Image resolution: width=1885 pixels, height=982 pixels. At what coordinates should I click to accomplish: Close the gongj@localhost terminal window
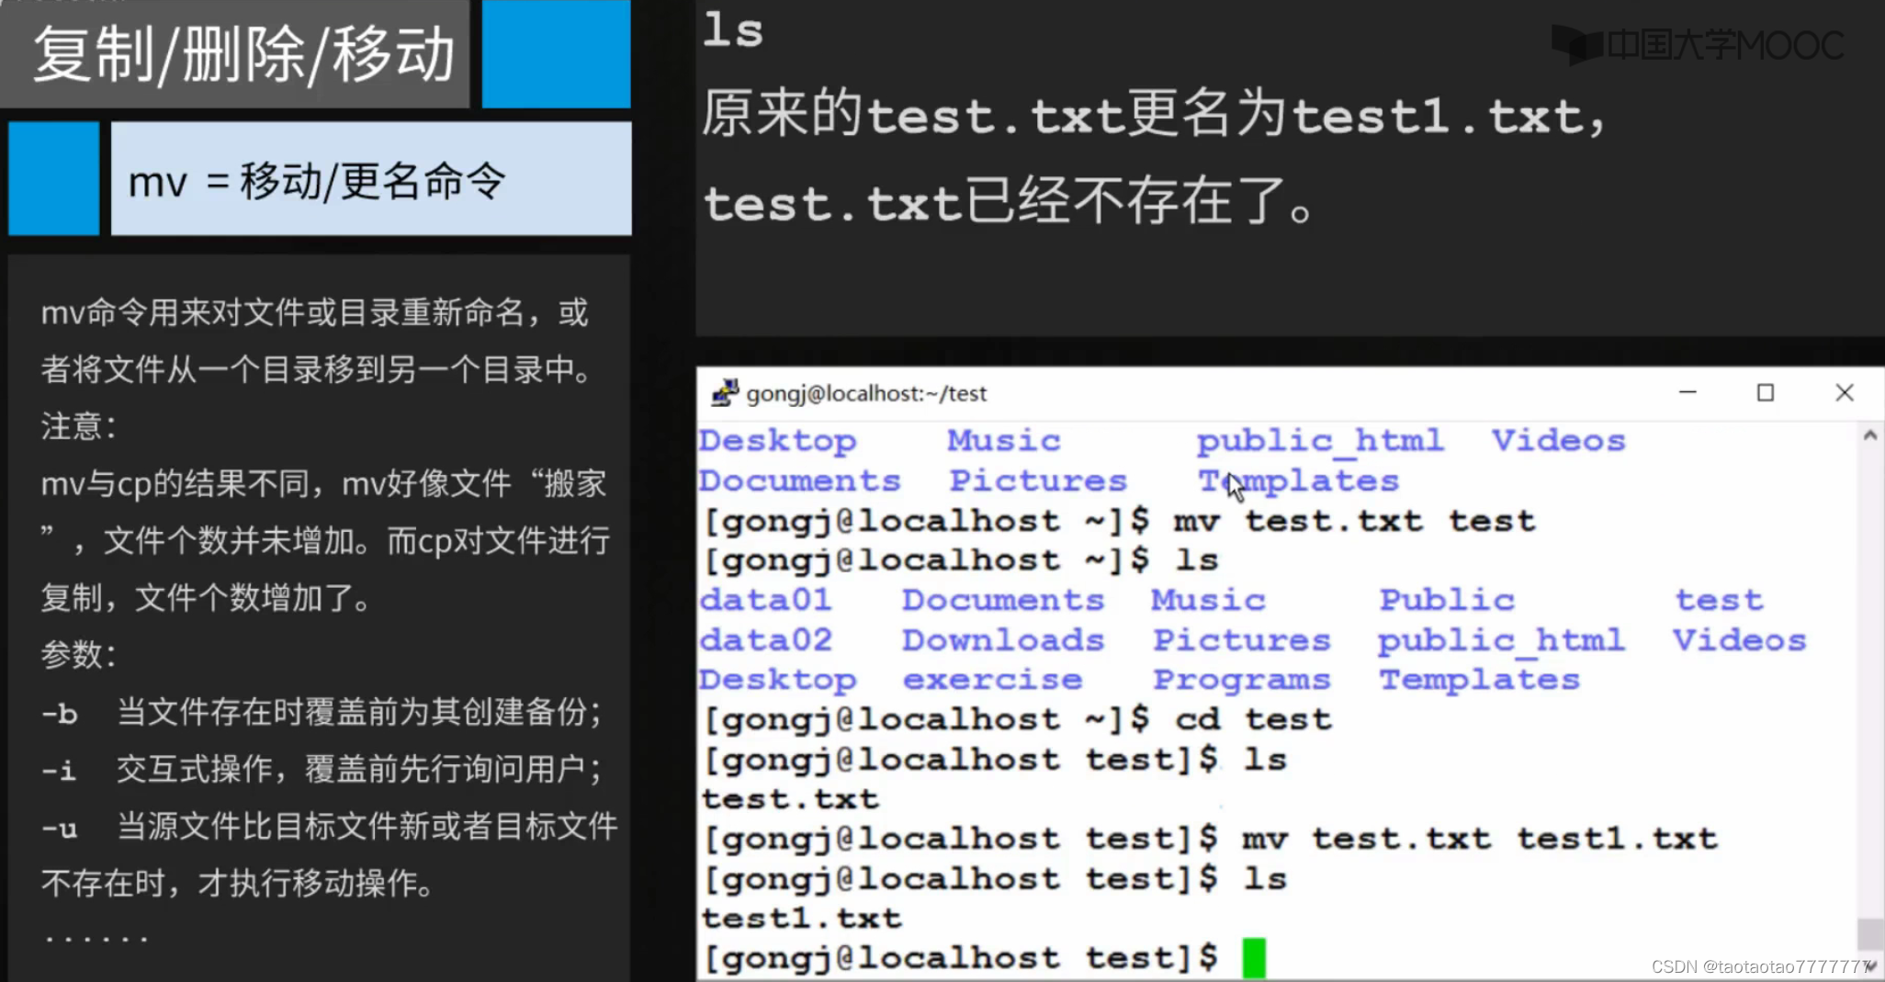pos(1844,392)
